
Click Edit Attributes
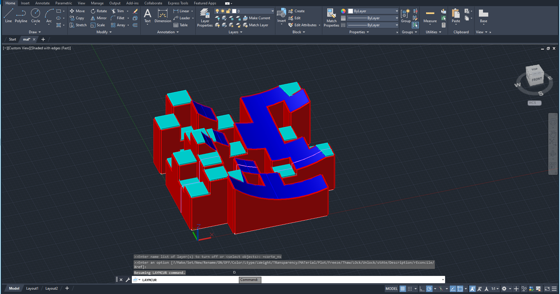[302, 25]
